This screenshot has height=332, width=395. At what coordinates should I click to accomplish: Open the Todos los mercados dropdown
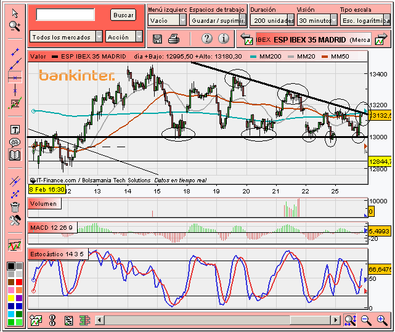click(x=66, y=37)
